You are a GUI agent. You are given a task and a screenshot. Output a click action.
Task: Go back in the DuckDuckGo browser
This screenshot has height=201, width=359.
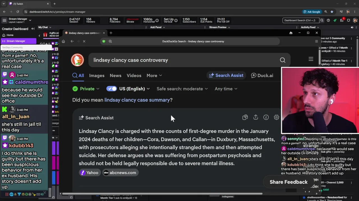tap(72, 41)
